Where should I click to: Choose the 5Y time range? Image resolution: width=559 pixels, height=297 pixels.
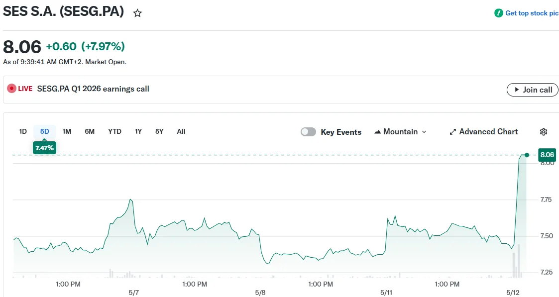click(x=159, y=131)
